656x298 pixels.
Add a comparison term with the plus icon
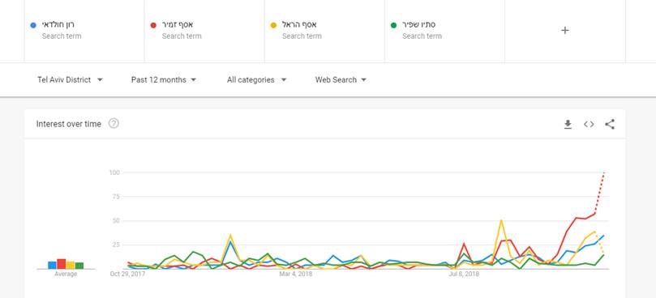point(565,30)
